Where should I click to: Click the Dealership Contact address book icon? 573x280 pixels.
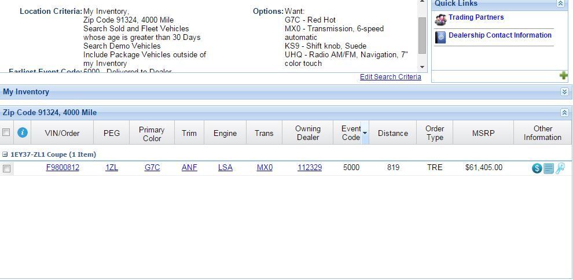[440, 38]
